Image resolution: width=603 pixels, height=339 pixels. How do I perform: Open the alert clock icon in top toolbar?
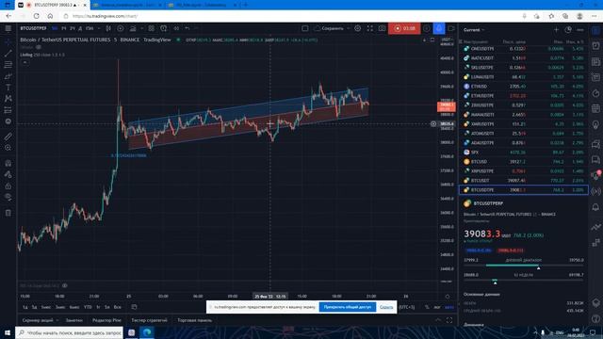pyautogui.click(x=164, y=28)
